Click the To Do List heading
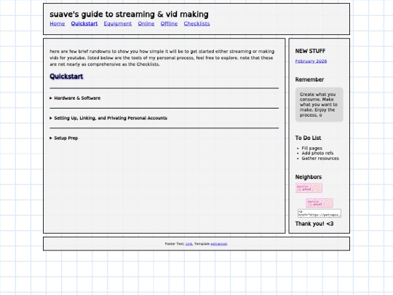Viewport: 393px width, 295px height. coord(308,138)
